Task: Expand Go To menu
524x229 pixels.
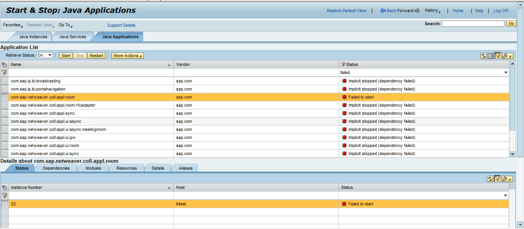Action: point(65,25)
